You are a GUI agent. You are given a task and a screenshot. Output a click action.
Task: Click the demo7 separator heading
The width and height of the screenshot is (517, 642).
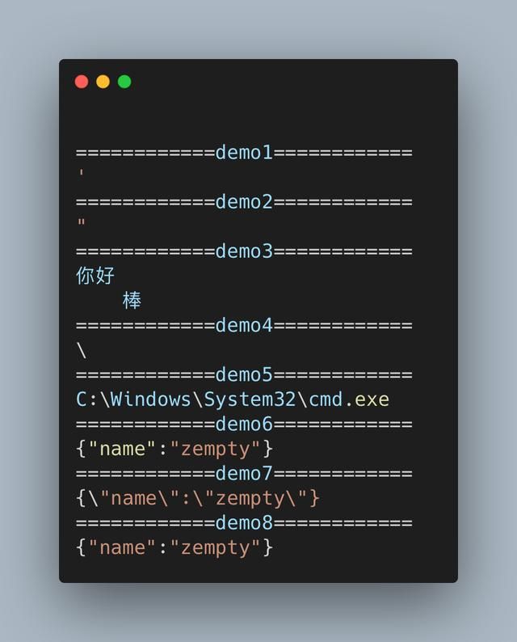click(x=244, y=473)
